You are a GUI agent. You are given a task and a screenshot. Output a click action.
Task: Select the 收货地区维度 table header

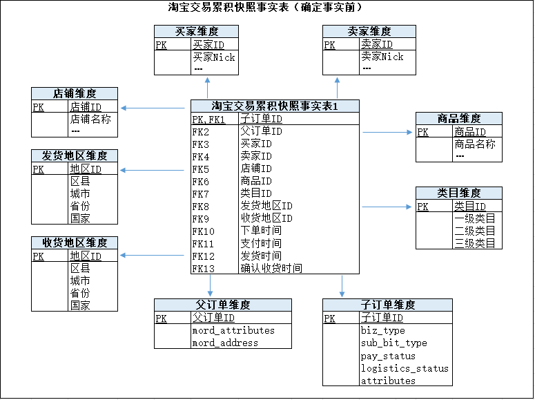click(75, 243)
